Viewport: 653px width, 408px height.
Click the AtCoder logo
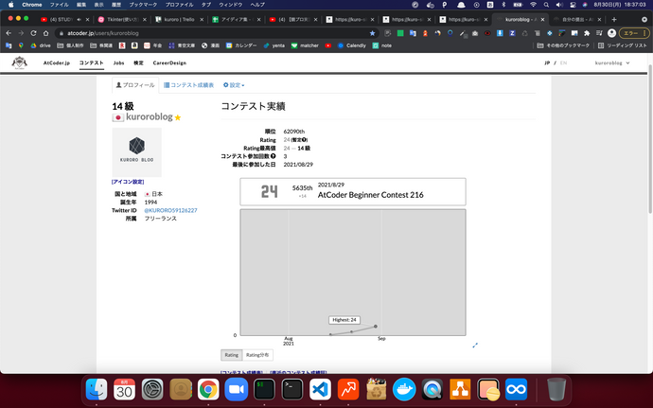tap(19, 62)
